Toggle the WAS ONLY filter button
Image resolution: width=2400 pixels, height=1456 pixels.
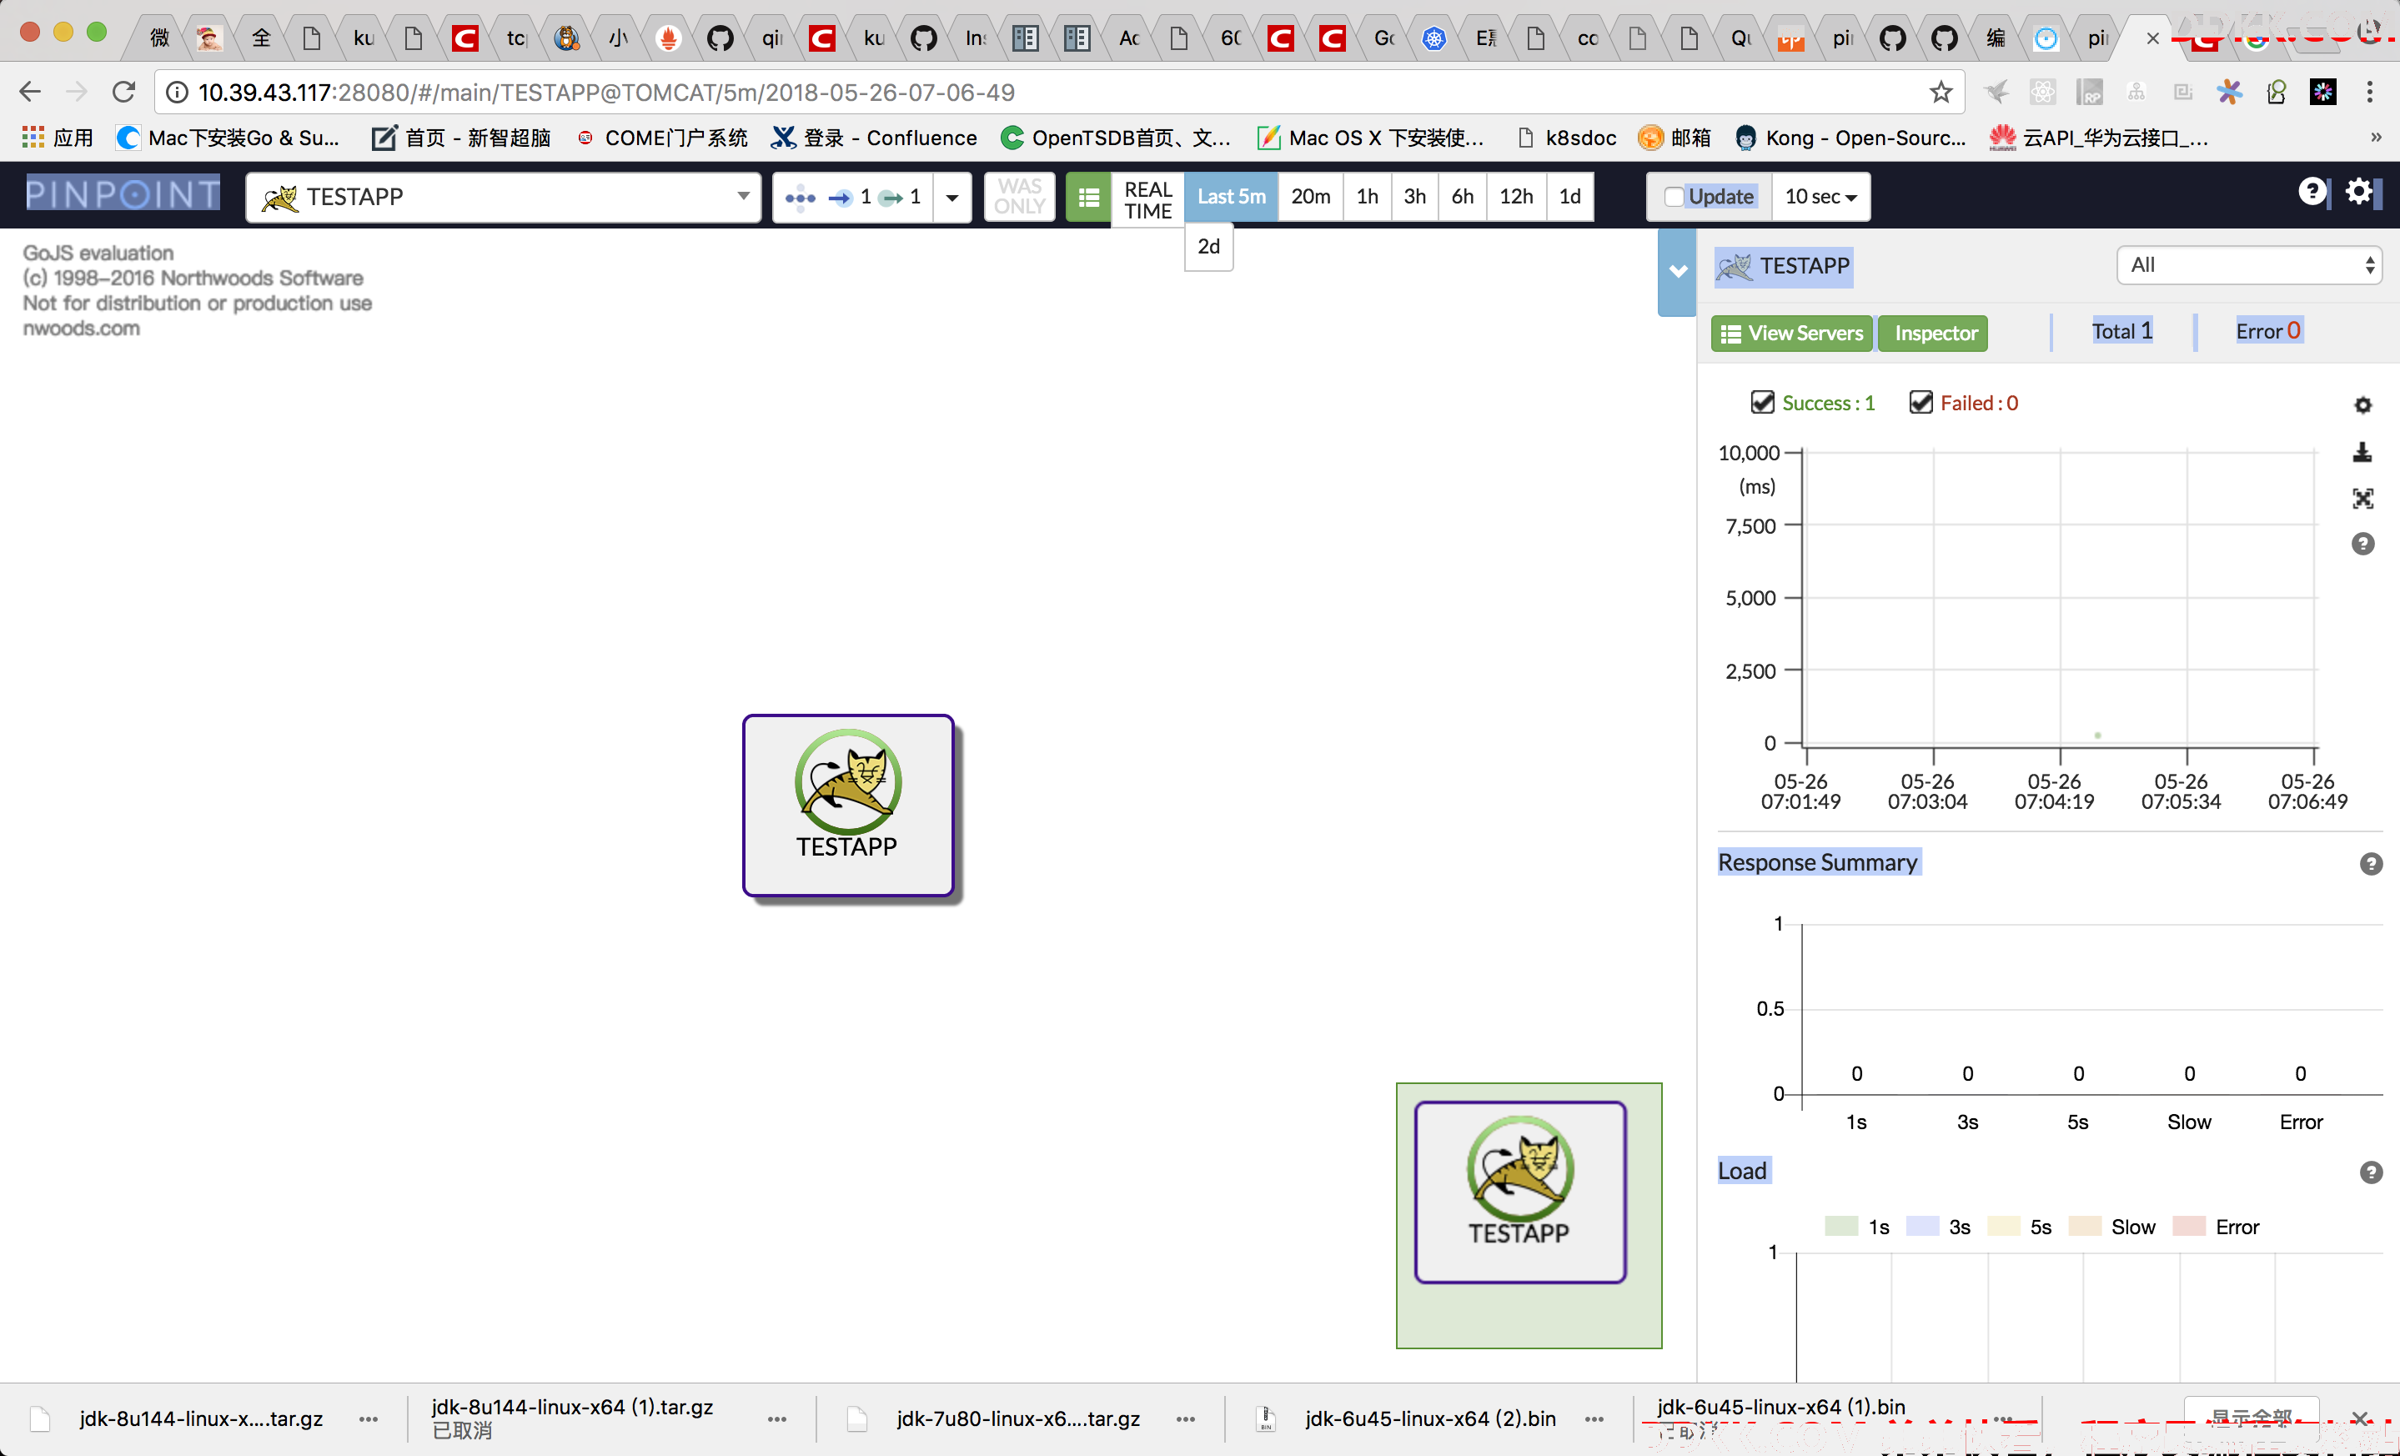click(1019, 197)
